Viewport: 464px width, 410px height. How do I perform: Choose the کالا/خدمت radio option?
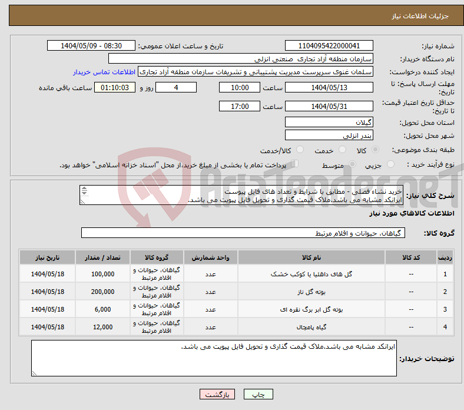tap(300, 151)
